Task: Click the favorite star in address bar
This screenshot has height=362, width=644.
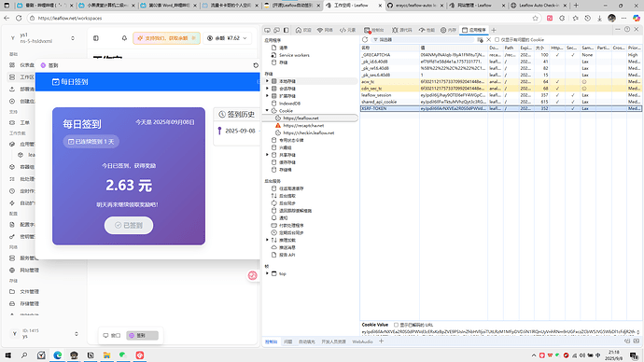Action: [x=535, y=18]
